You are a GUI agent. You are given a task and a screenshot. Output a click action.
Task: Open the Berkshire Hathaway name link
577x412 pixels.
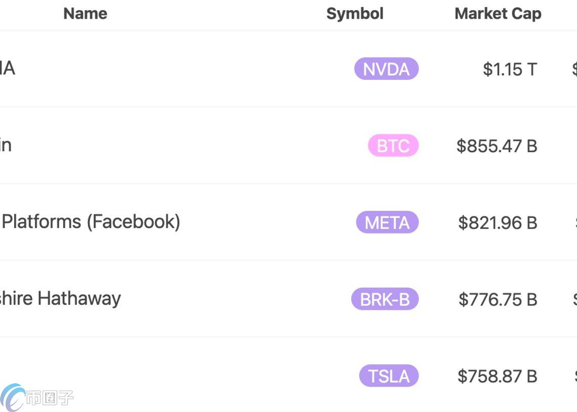point(61,298)
